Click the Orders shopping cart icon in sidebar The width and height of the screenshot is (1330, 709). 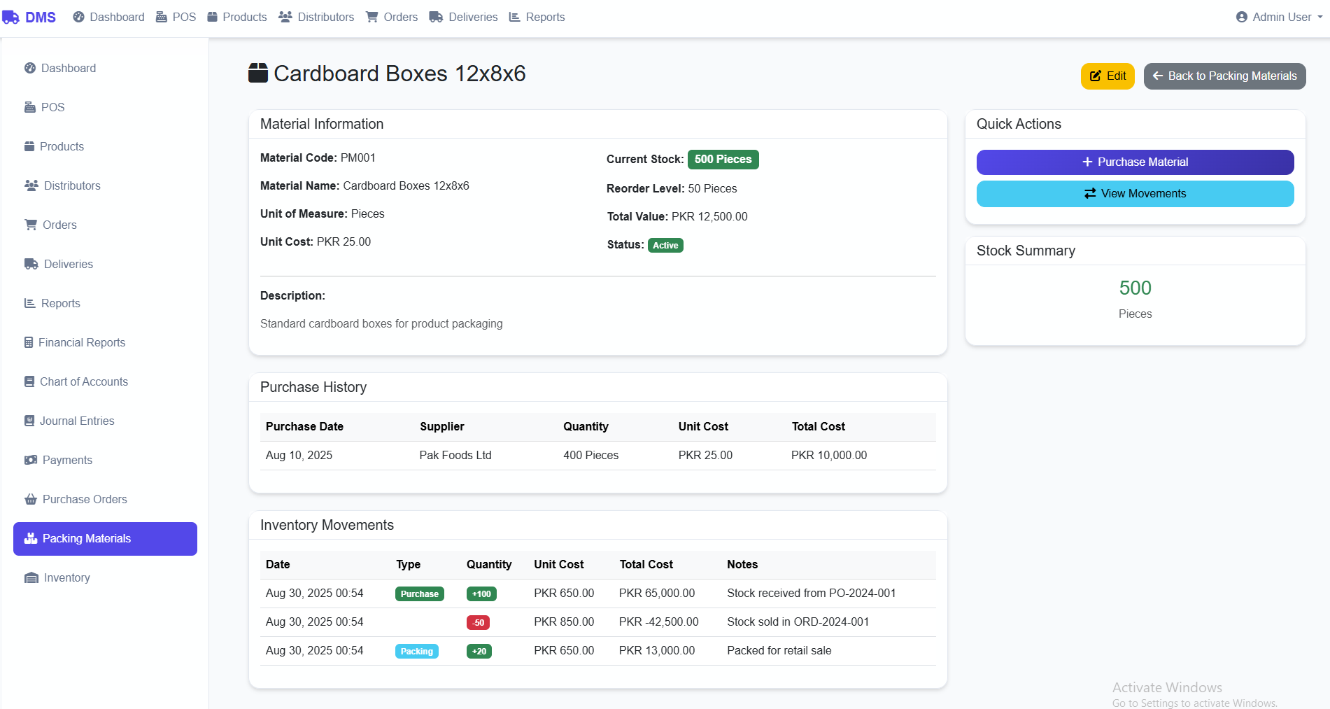(x=31, y=225)
